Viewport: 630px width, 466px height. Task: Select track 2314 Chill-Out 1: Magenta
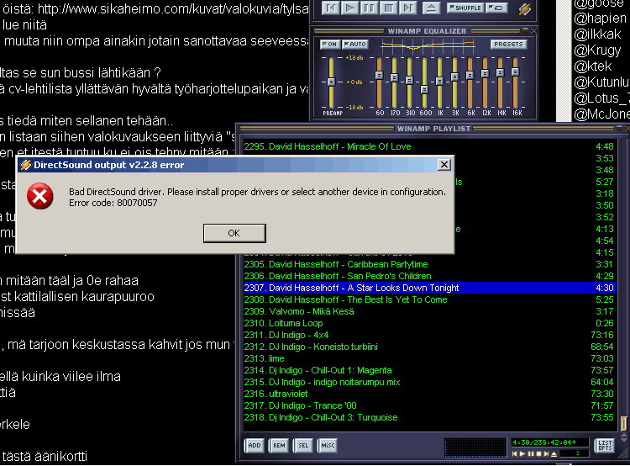tap(429, 370)
